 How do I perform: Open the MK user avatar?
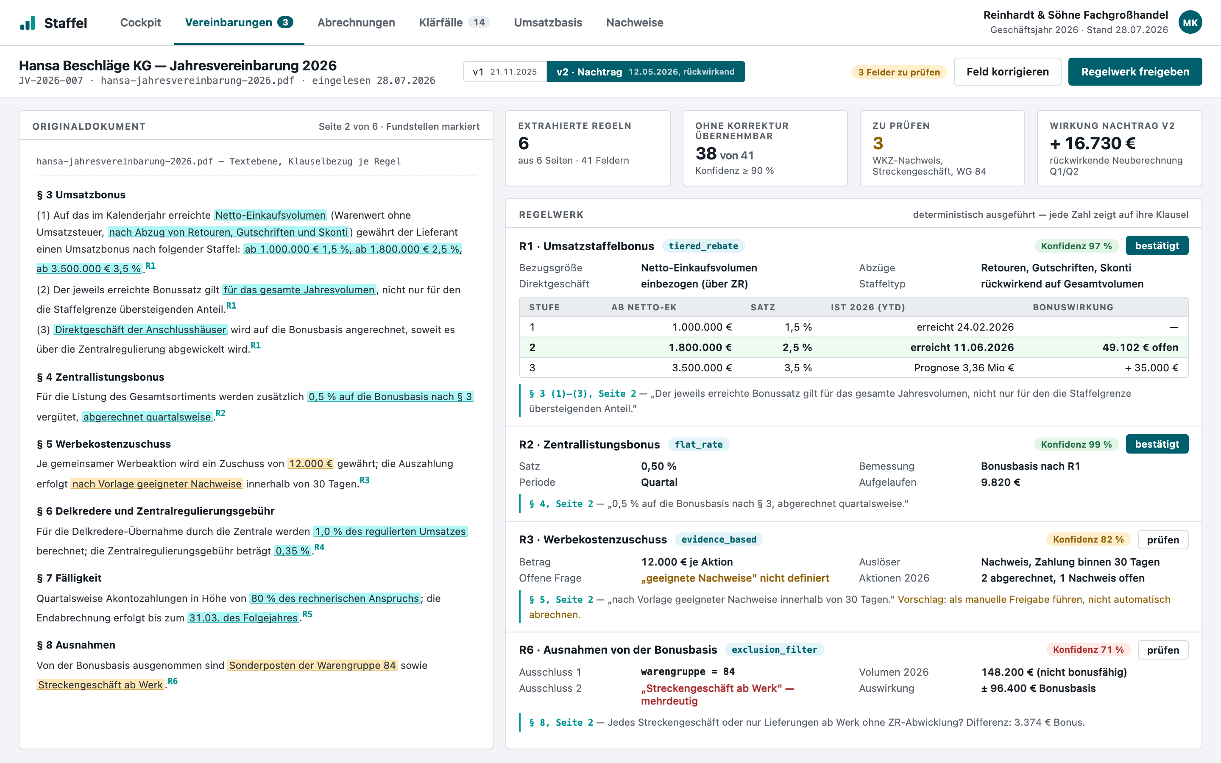(x=1190, y=23)
